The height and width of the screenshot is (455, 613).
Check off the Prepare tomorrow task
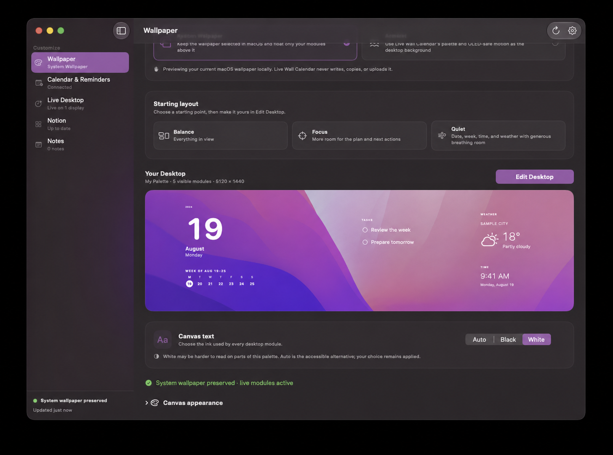coord(365,242)
